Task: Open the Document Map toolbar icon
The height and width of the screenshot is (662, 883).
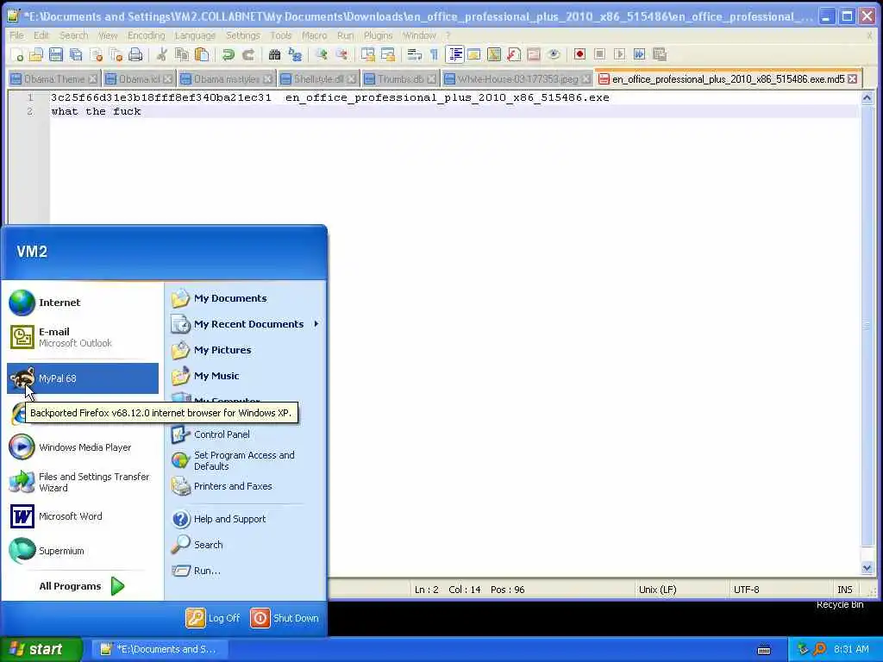Action: [x=494, y=54]
